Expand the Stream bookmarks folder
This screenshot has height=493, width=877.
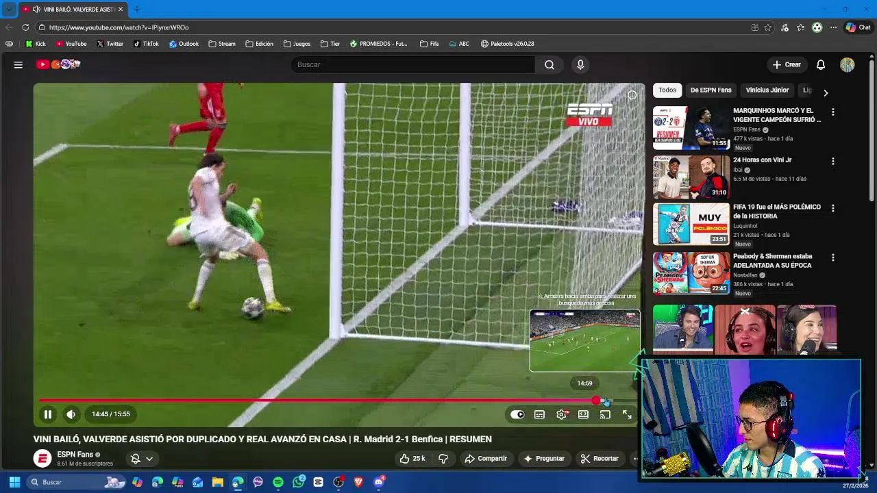click(222, 44)
